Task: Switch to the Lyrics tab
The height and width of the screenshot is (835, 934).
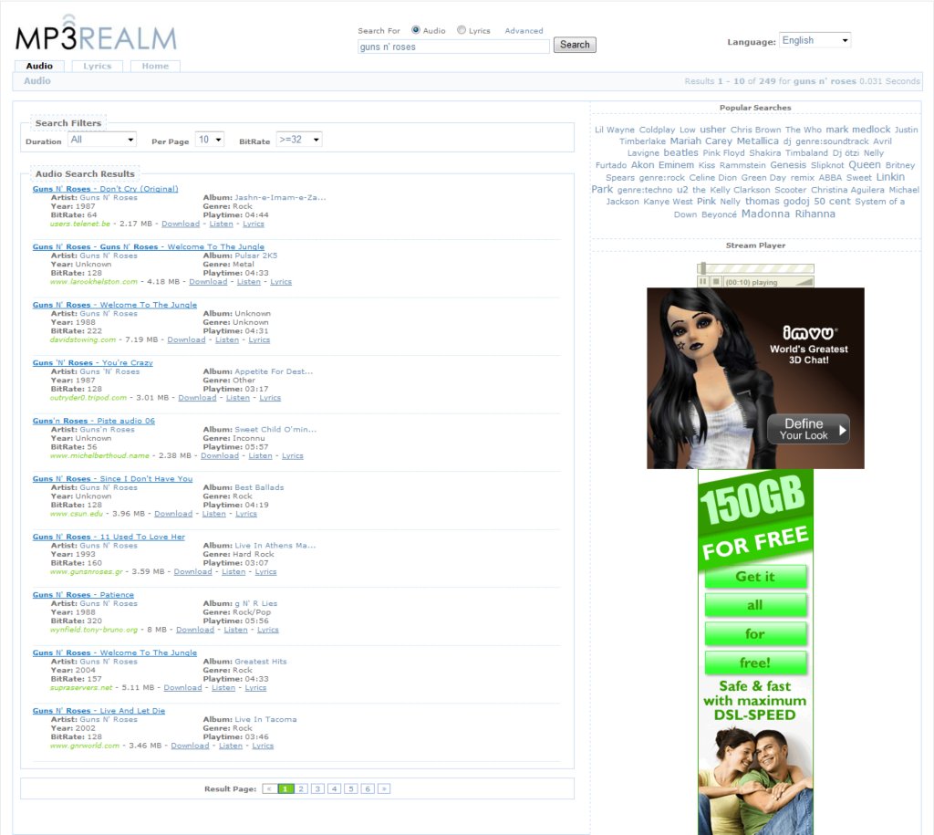Action: point(97,66)
